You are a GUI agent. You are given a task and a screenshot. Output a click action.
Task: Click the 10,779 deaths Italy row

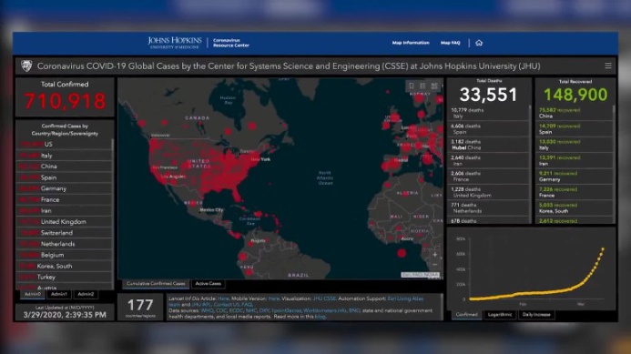coord(488,113)
